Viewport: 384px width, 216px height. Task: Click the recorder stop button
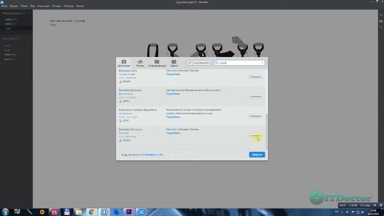point(381,205)
